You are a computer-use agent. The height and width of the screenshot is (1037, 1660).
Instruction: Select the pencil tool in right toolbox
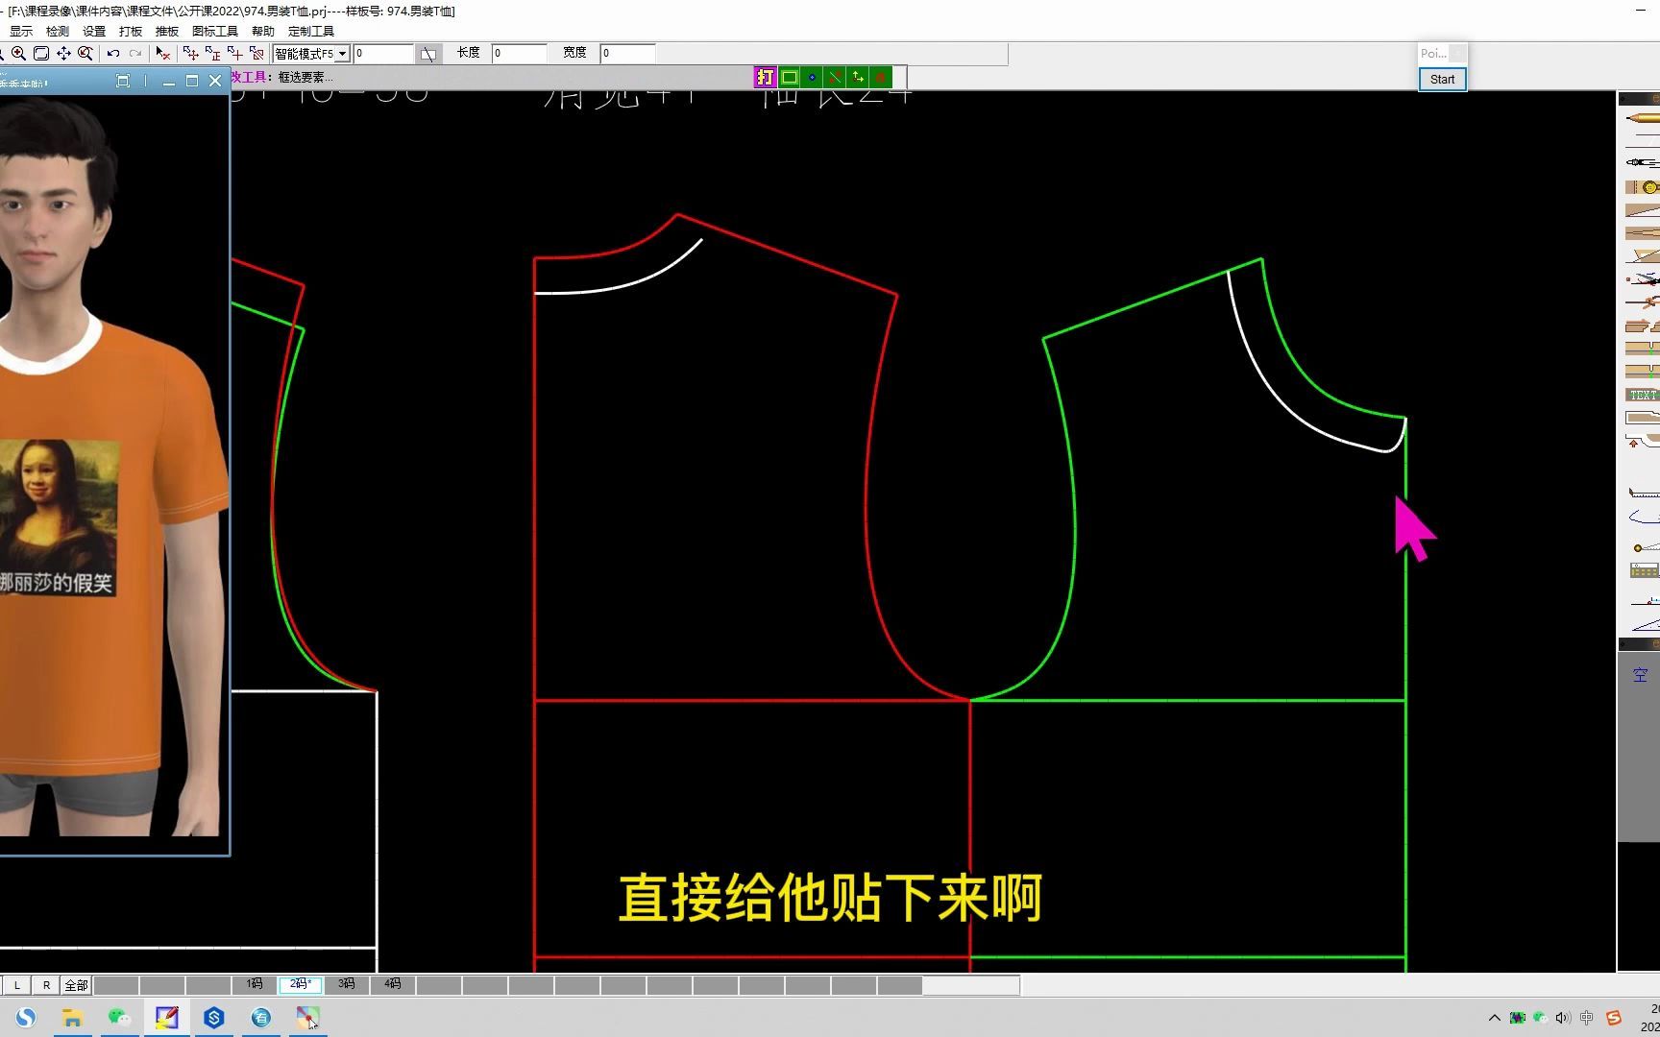click(x=1642, y=119)
